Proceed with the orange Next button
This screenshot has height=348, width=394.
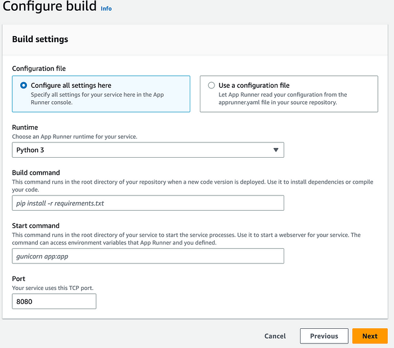tap(370, 336)
